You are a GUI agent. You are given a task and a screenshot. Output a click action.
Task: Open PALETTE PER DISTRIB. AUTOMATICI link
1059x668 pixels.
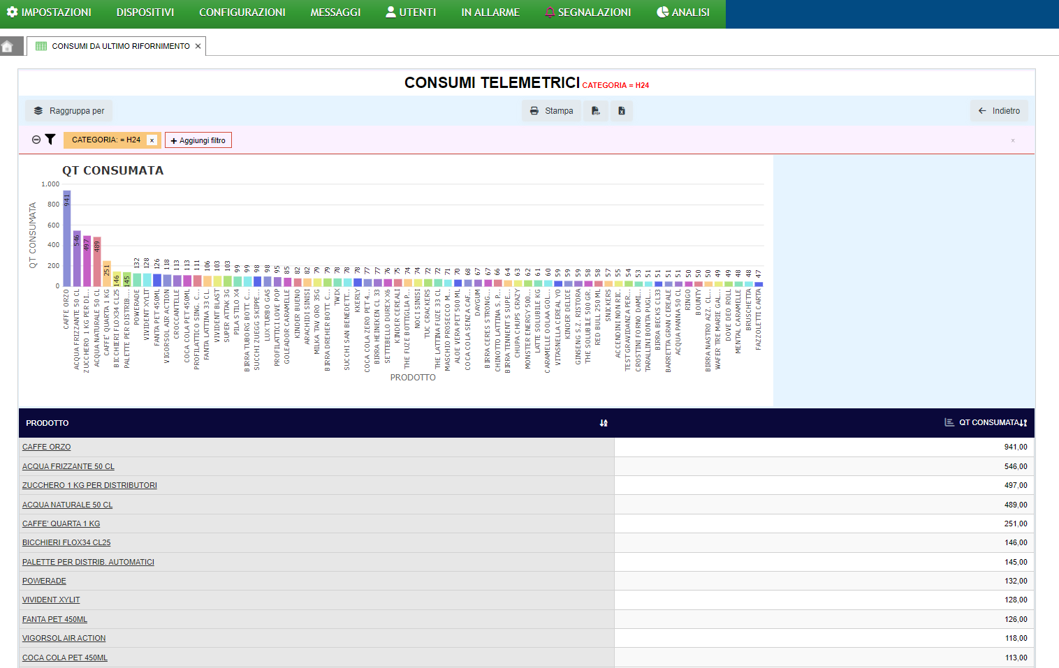[88, 562]
